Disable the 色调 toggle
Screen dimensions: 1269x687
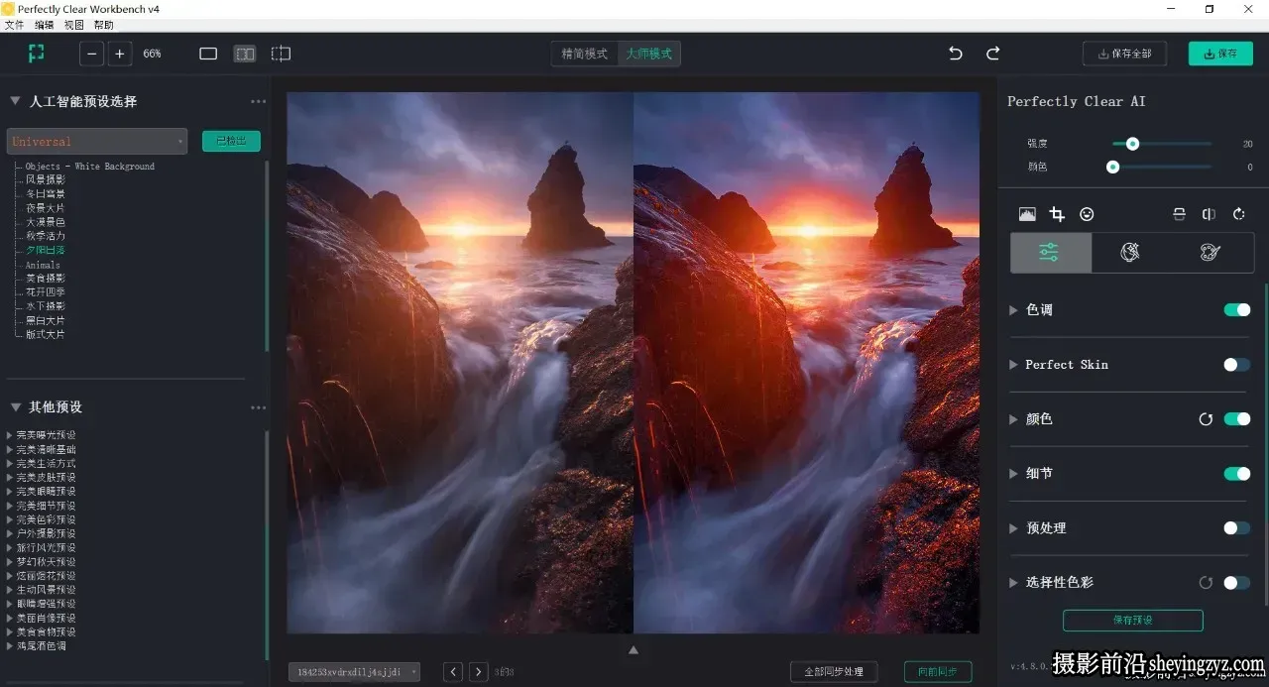point(1236,310)
